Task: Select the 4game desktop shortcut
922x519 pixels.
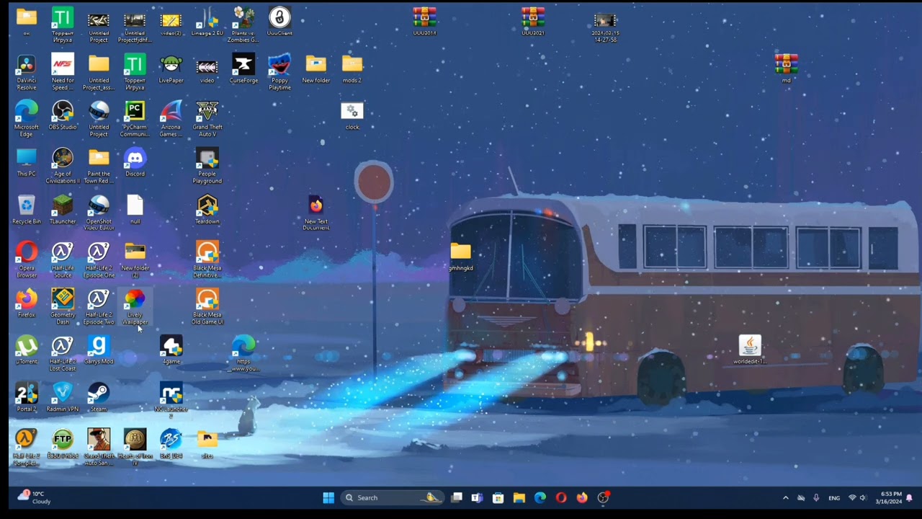Action: [x=171, y=350]
